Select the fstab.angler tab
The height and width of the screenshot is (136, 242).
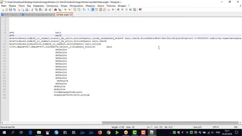tap(64, 15)
